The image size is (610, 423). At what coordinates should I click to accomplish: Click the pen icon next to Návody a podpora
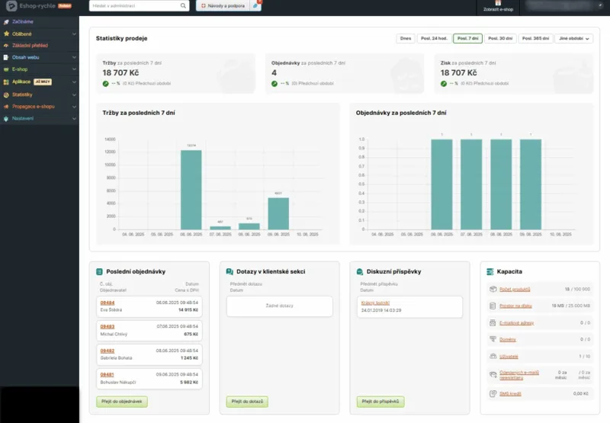pos(255,6)
